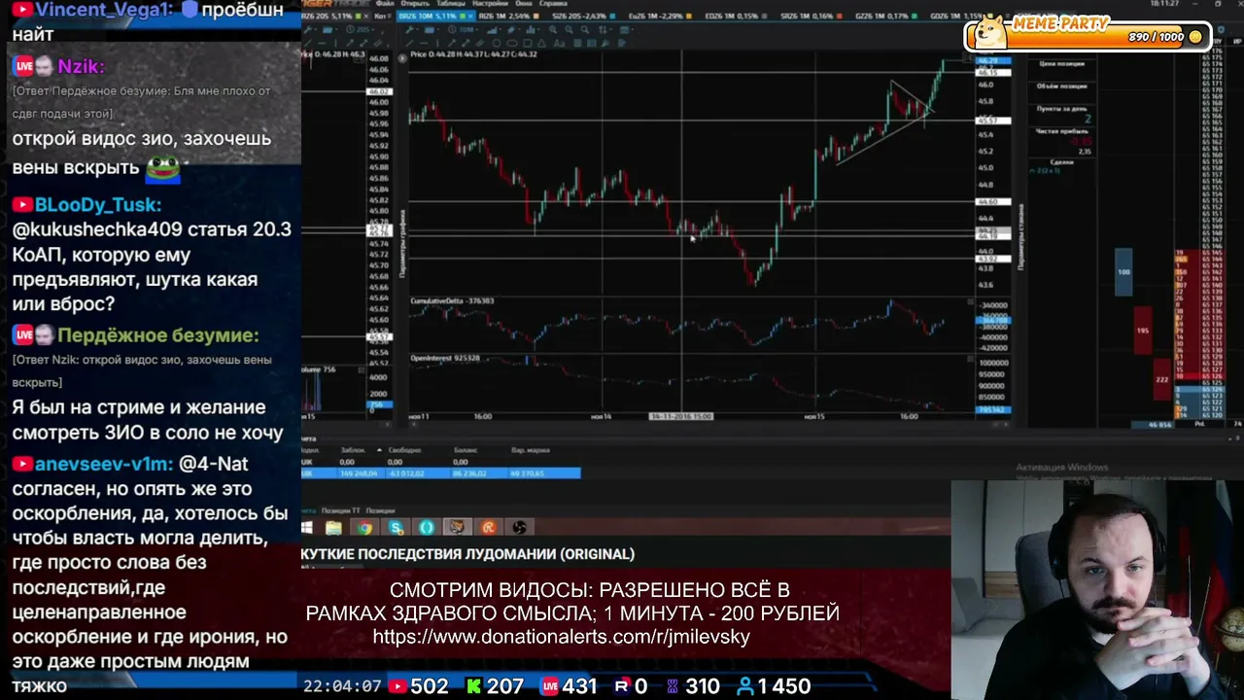Click the username anevseev-v1m in chat

104,465
